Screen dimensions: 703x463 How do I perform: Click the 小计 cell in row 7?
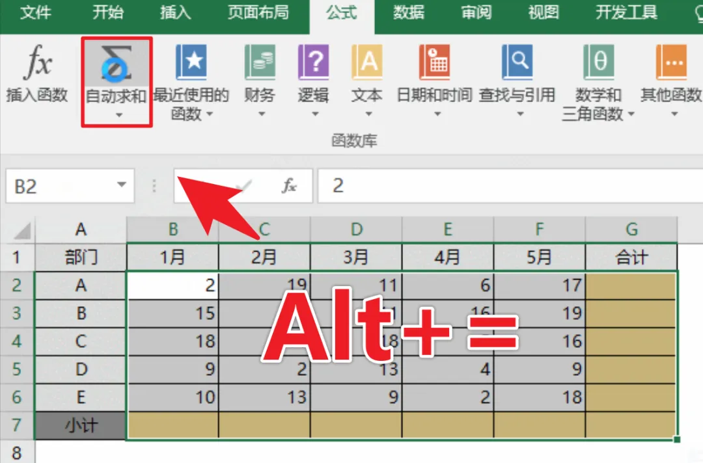tap(81, 425)
